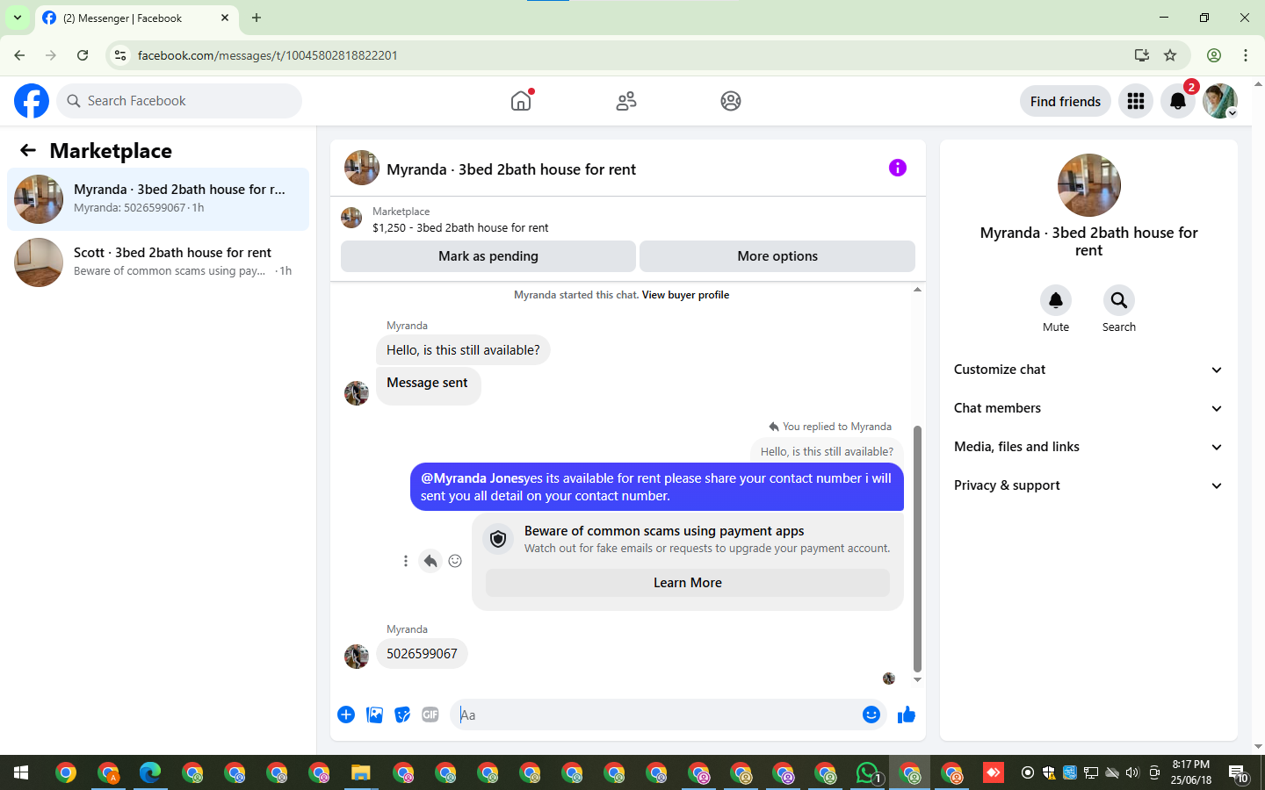This screenshot has width=1265, height=790.
Task: Open the Friends icon in top navigation
Action: pyautogui.click(x=626, y=101)
